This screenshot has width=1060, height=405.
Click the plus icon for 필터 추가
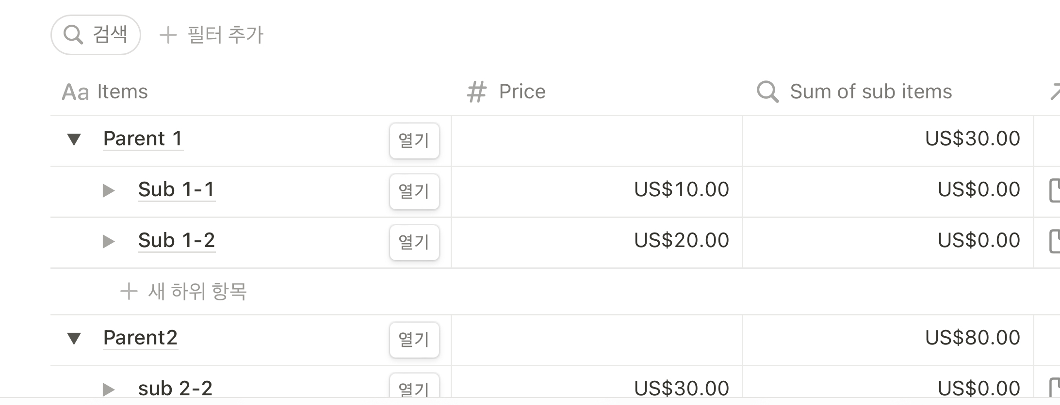click(x=168, y=35)
